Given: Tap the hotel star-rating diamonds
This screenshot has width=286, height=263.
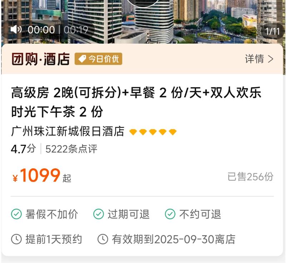Looking at the screenshot, I should pos(153,132).
